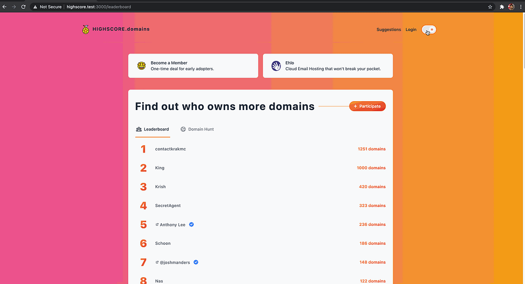Open contactkrakmc leaderboard entry
The width and height of the screenshot is (525, 284).
[x=171, y=149]
